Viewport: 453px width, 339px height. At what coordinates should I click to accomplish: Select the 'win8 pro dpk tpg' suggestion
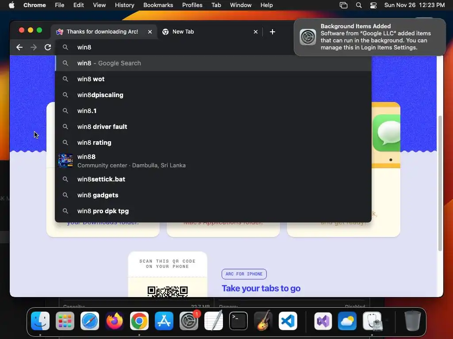coord(213,211)
